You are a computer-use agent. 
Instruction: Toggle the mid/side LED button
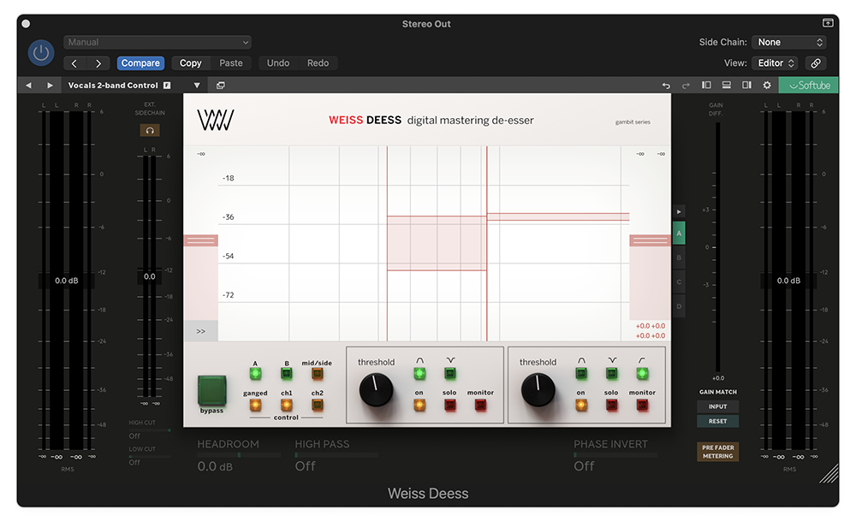pyautogui.click(x=318, y=374)
